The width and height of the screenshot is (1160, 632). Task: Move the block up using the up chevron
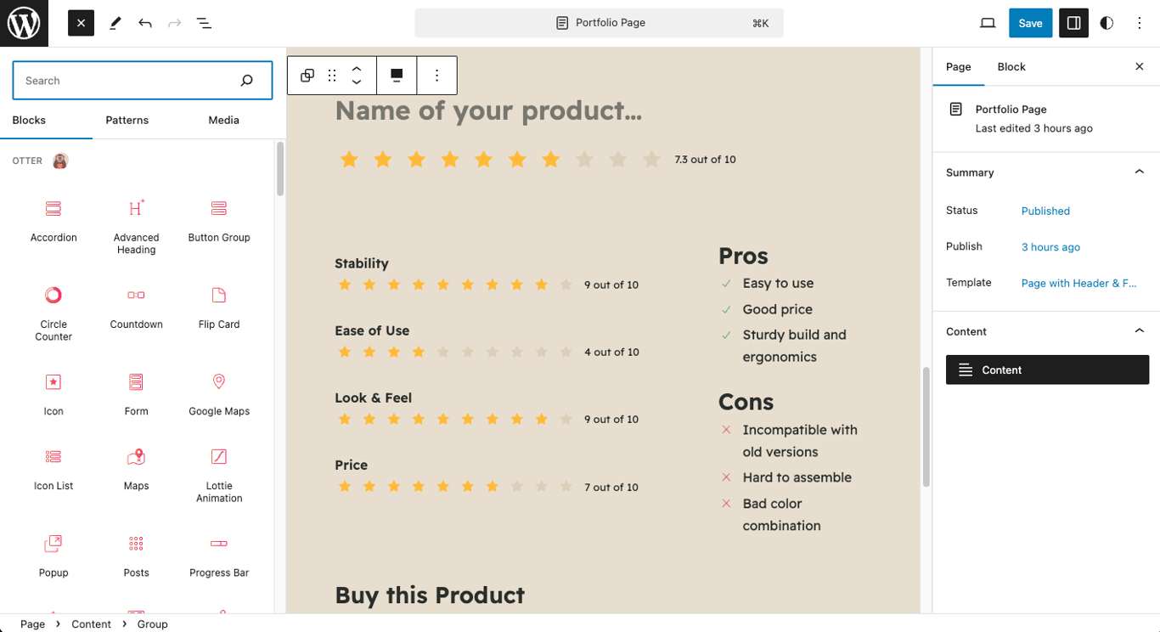click(x=356, y=69)
